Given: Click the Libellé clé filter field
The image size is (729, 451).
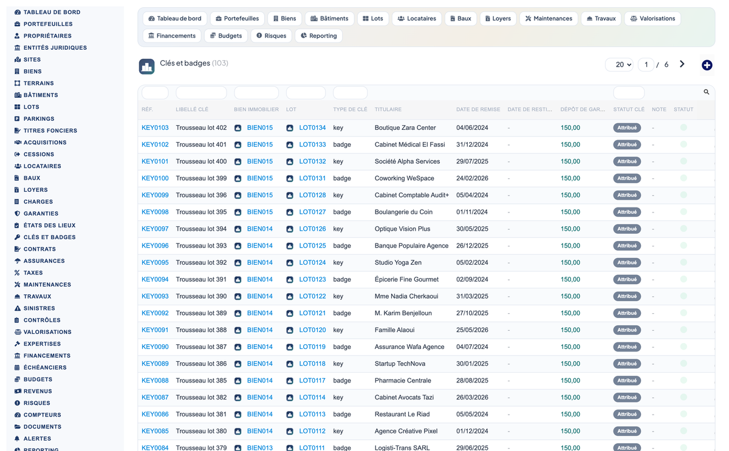Looking at the screenshot, I should click(x=201, y=93).
